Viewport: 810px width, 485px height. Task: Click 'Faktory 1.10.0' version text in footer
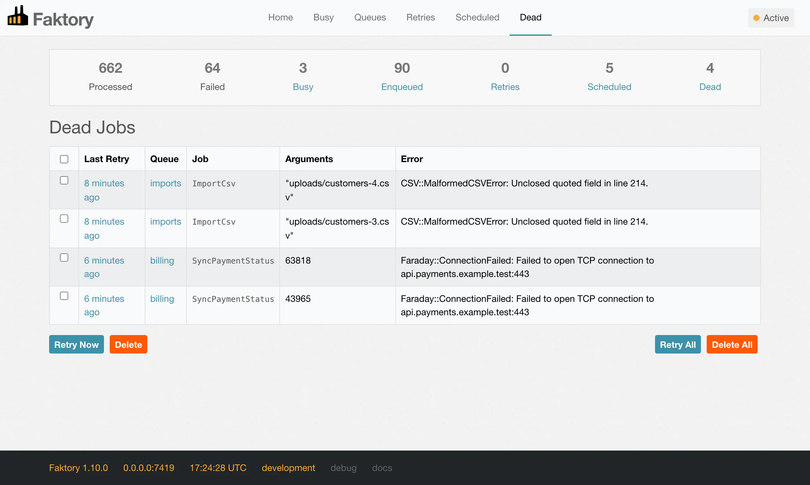[x=78, y=468]
